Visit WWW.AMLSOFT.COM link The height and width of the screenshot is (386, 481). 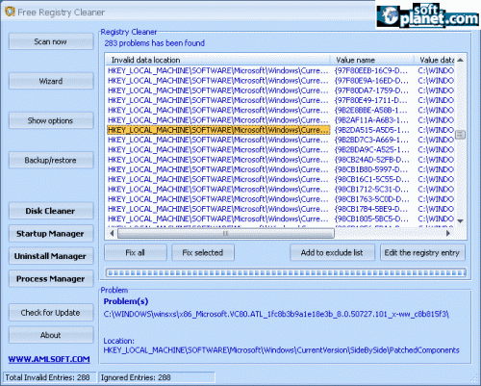pyautogui.click(x=49, y=359)
